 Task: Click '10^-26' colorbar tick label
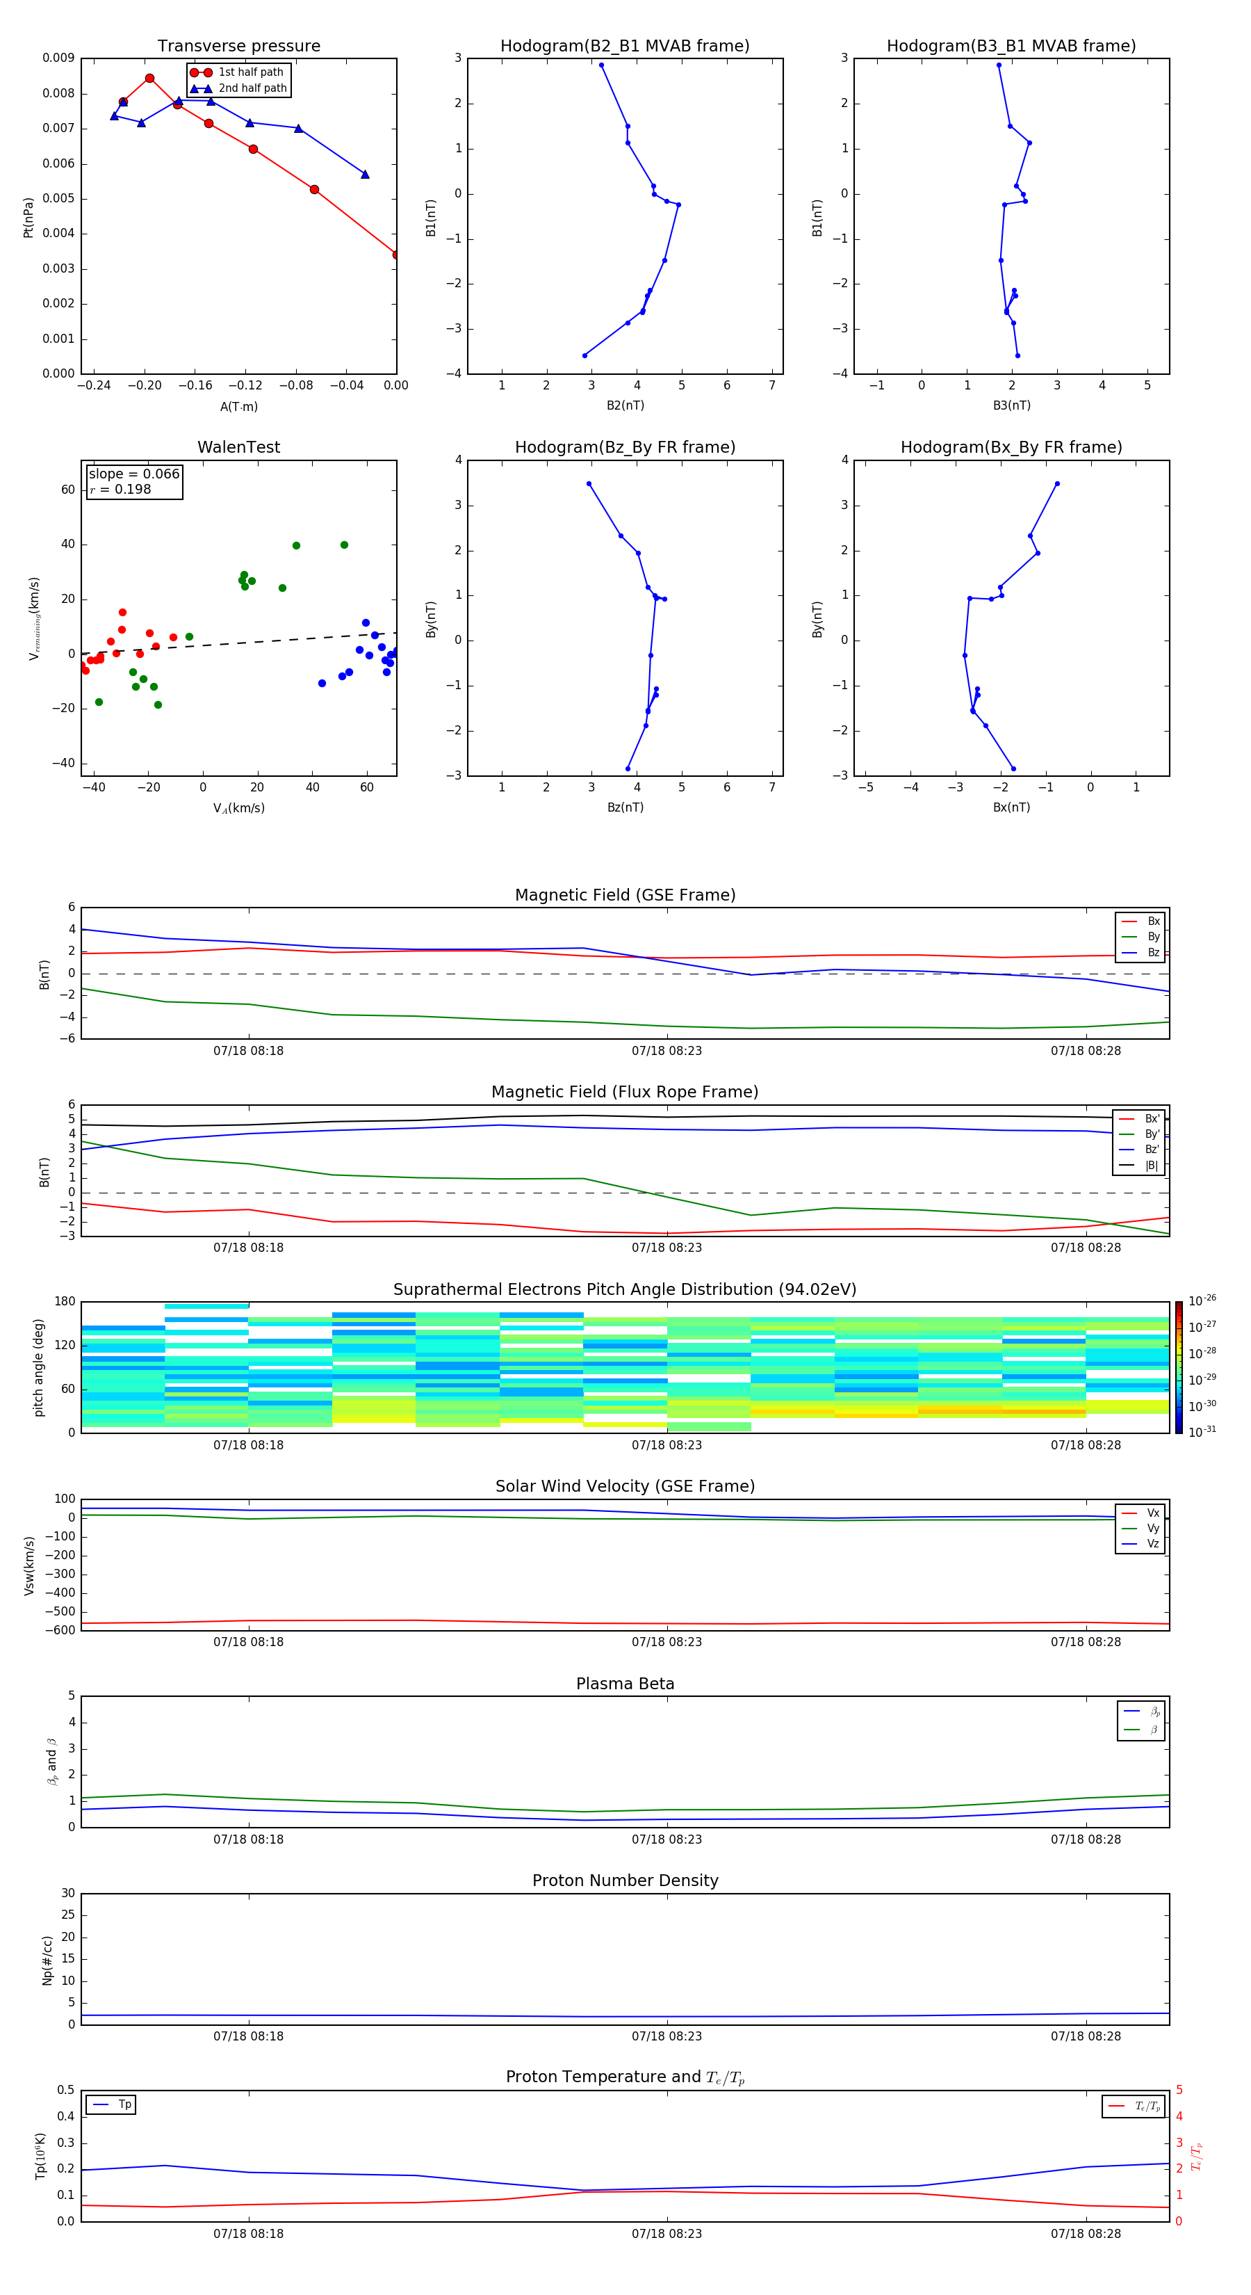1202,1300
